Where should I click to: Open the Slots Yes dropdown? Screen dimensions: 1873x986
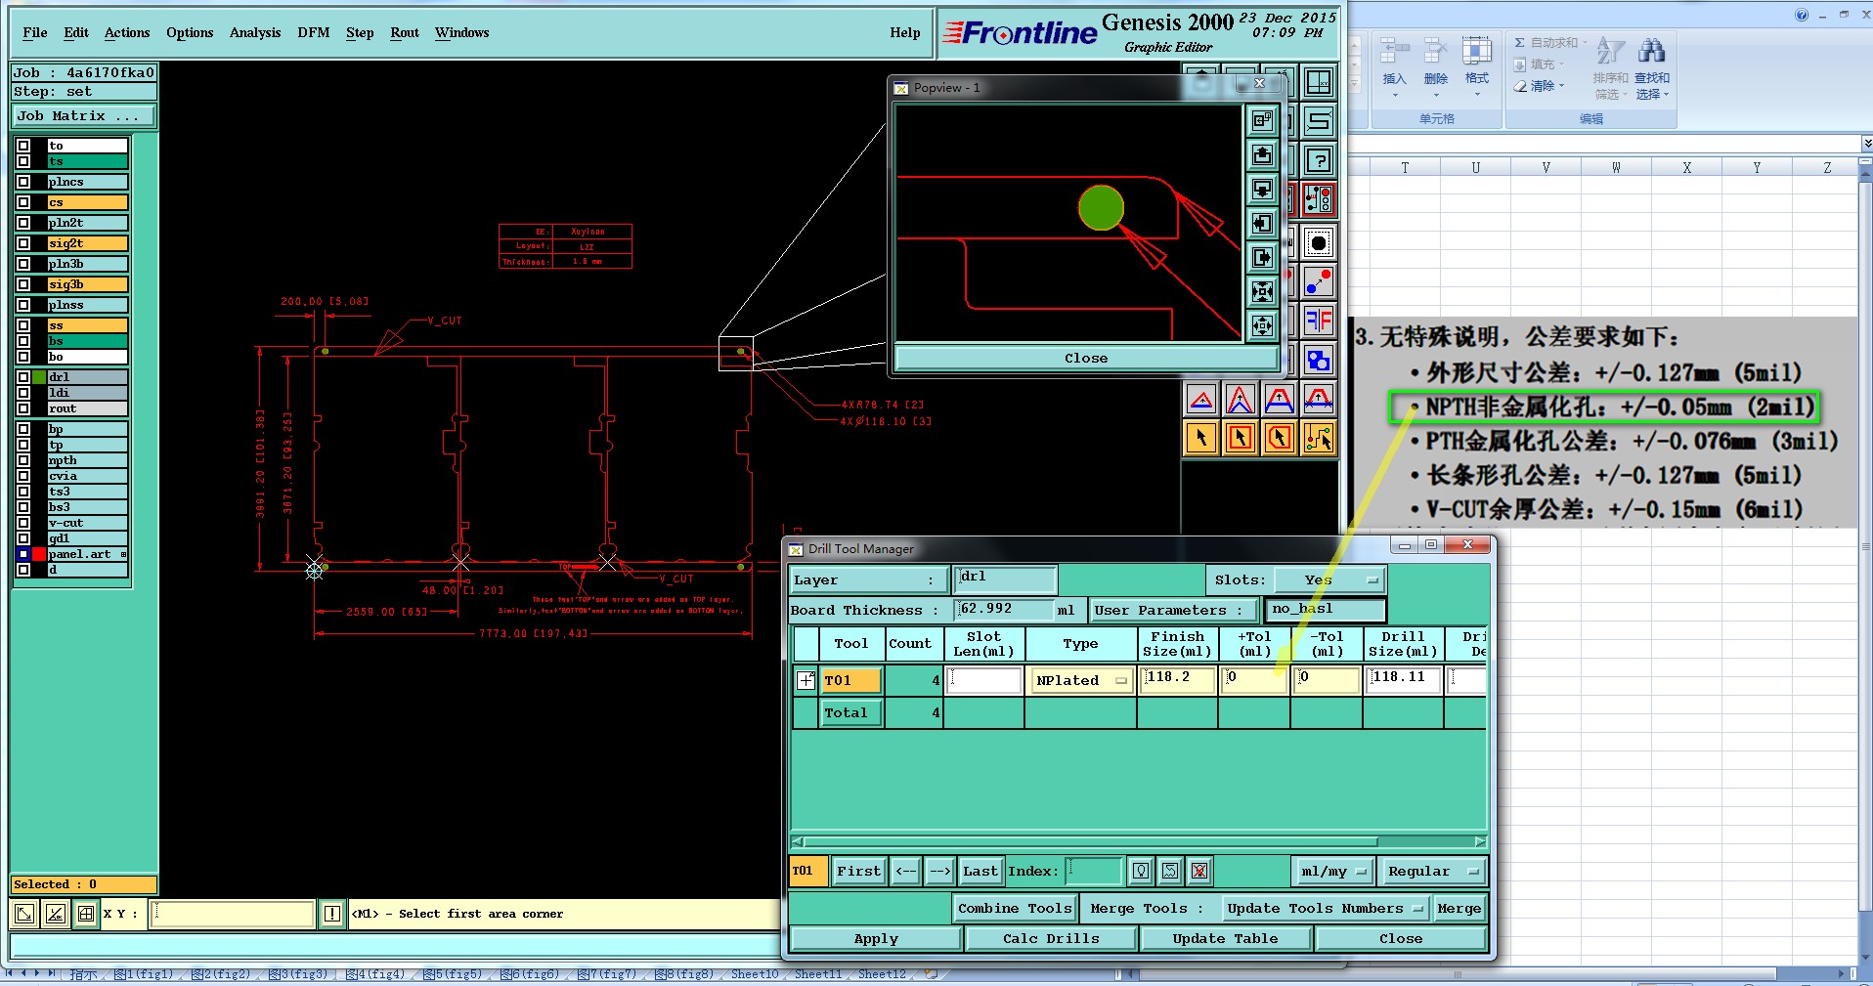[x=1329, y=579]
